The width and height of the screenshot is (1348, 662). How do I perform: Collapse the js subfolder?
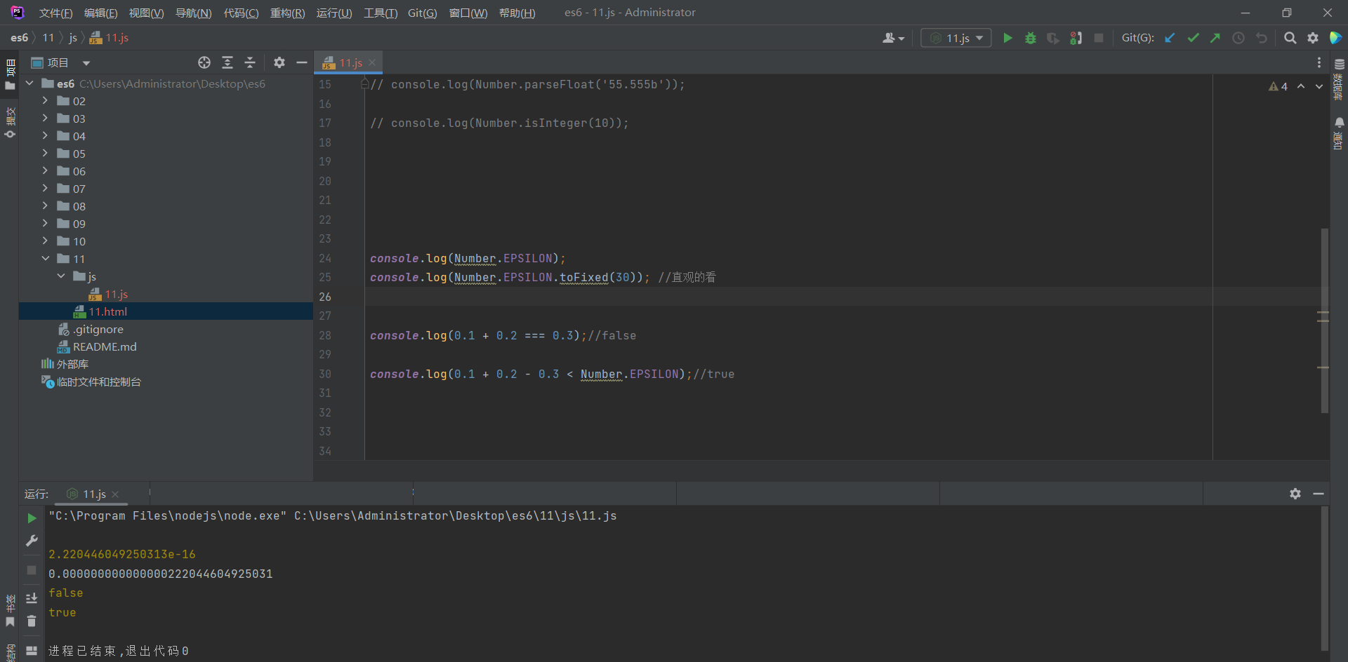[61, 276]
